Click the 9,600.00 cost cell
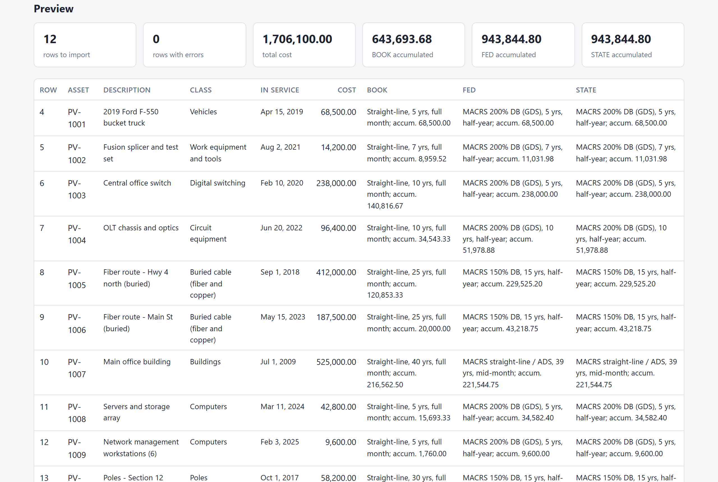The image size is (718, 482). [340, 442]
